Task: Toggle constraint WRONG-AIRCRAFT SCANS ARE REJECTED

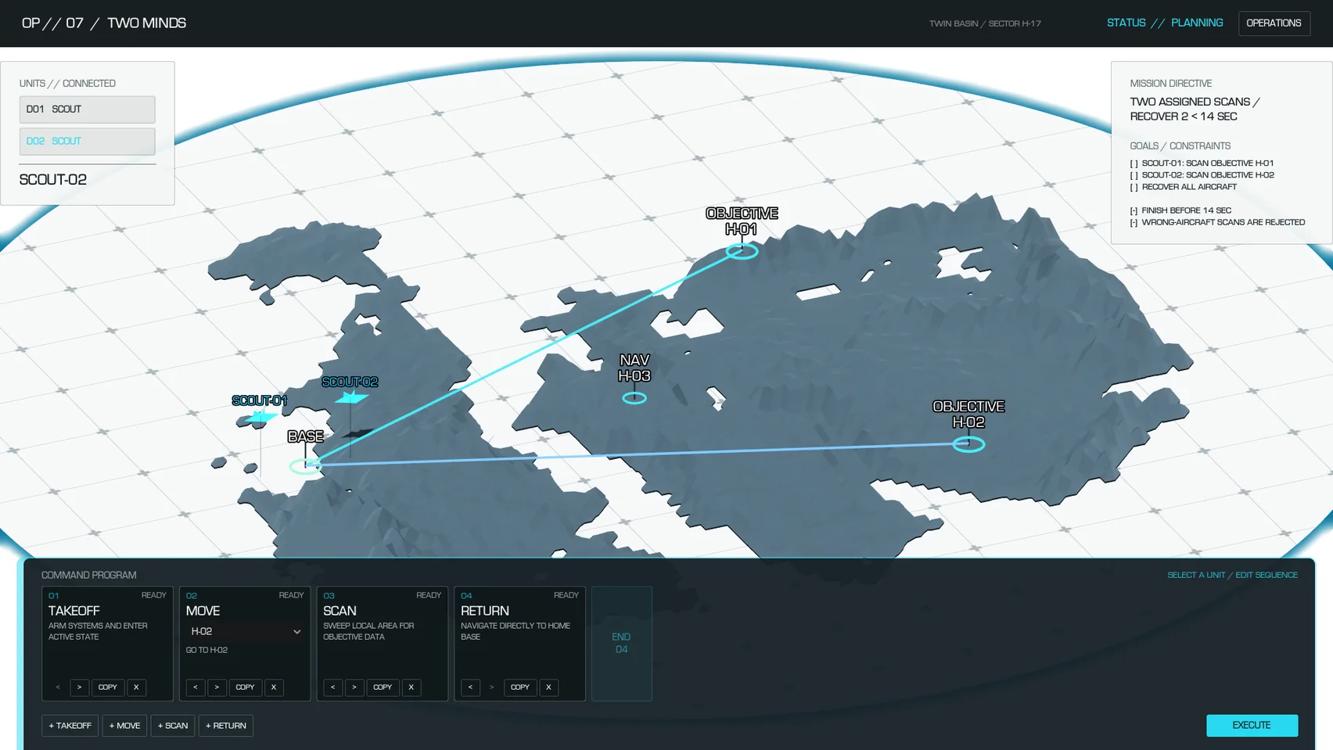Action: tap(1217, 222)
